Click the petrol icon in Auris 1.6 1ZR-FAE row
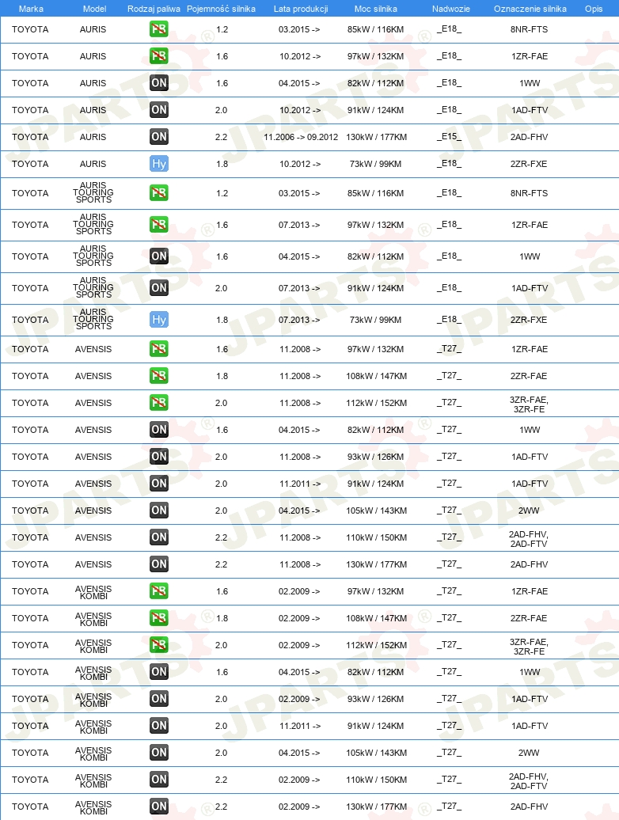The image size is (619, 820). 159,55
